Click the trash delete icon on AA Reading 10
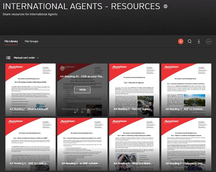The width and height of the screenshot is (216, 172). point(88,111)
